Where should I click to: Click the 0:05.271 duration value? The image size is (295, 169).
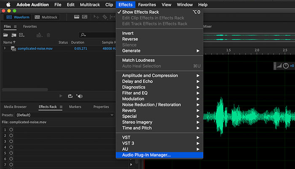tap(80, 49)
